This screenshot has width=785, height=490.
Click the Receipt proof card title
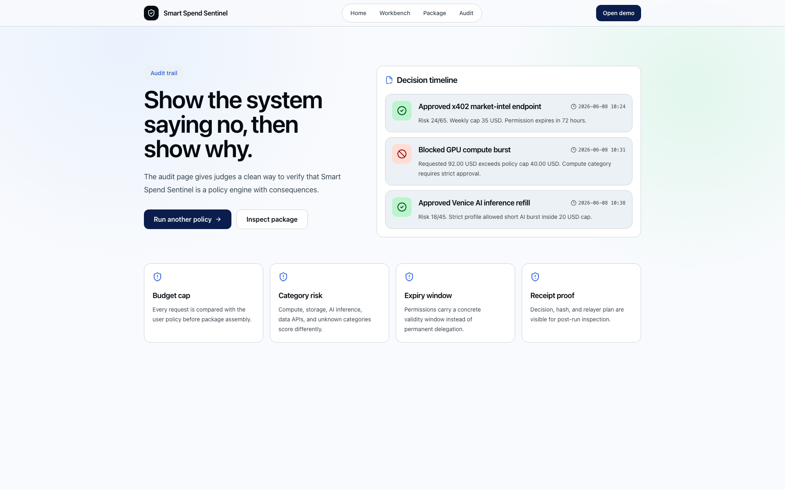[x=552, y=296]
